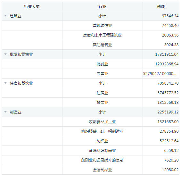Viewport: 181px width, 175px height.
Task: Select the 农副食品加工业 cell
Action: coord(103,121)
